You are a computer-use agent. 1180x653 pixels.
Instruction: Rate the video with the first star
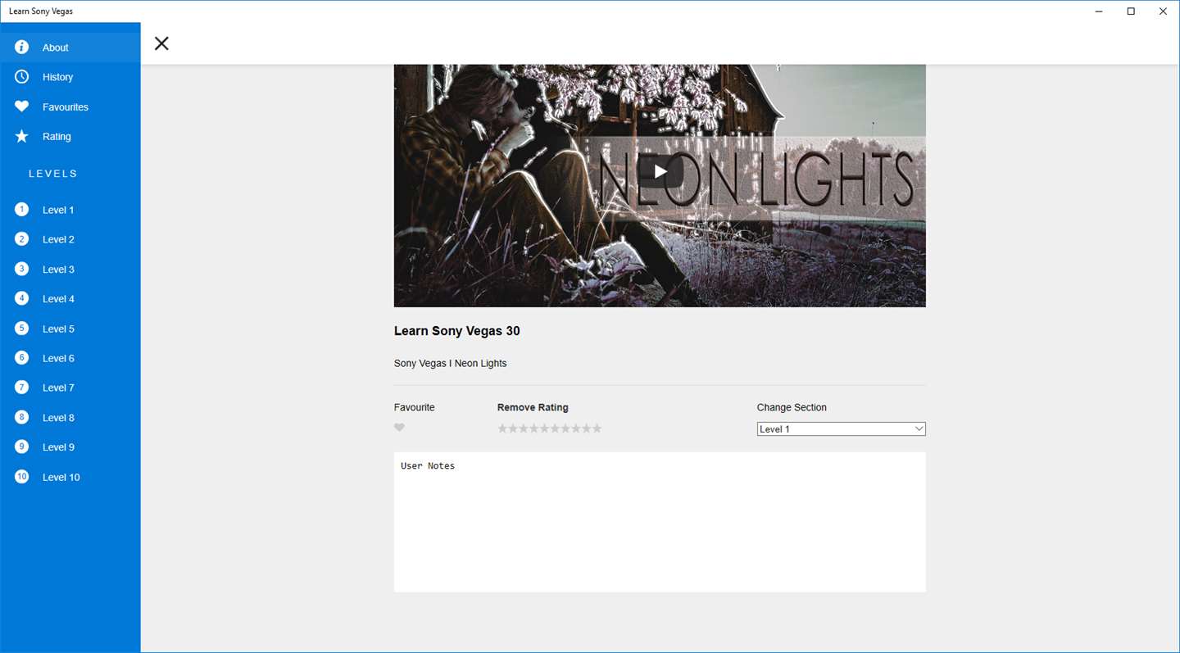pyautogui.click(x=503, y=429)
